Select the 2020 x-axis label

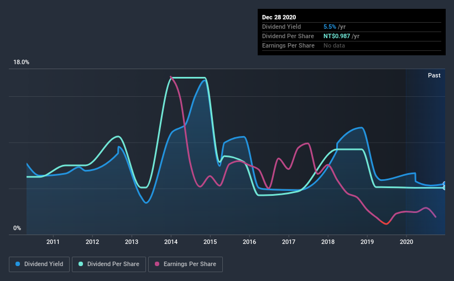(406, 242)
